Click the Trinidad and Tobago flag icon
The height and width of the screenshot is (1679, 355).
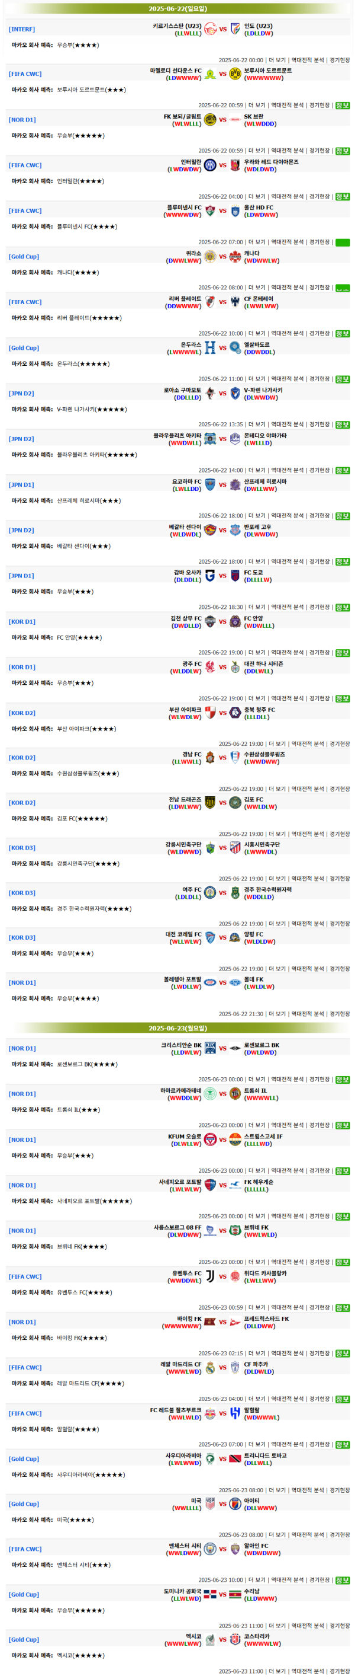235,1458
